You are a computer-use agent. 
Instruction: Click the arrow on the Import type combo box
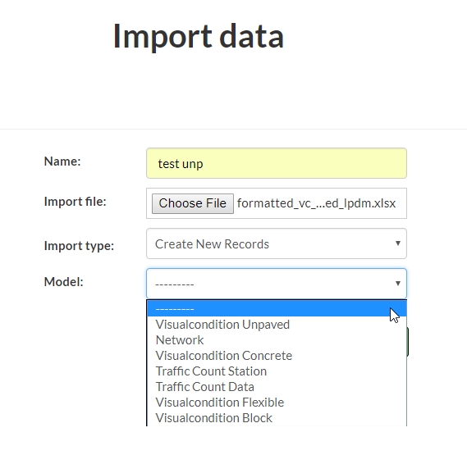coord(397,243)
